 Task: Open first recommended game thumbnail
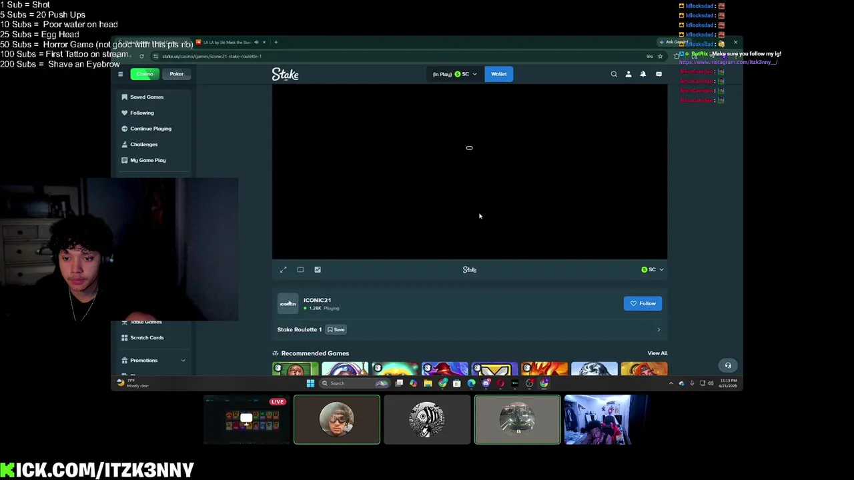(x=295, y=368)
